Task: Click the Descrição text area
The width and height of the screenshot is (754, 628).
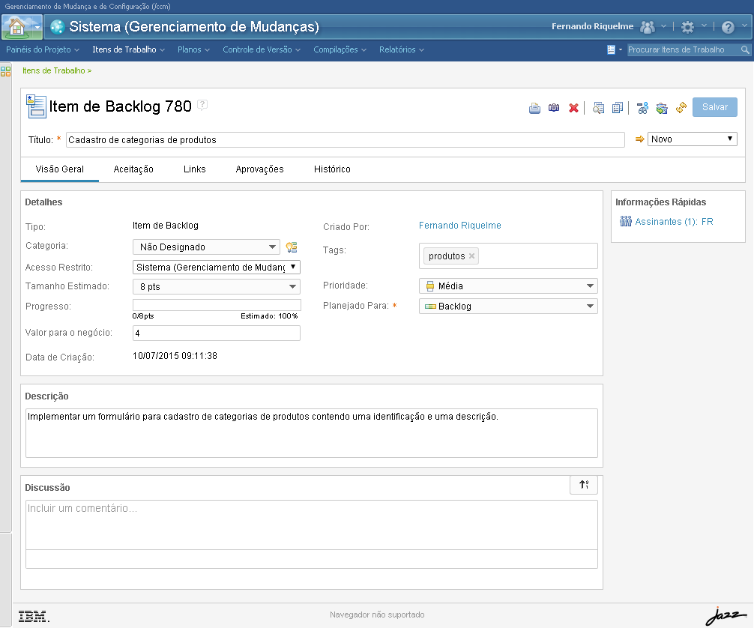Action: (312, 433)
